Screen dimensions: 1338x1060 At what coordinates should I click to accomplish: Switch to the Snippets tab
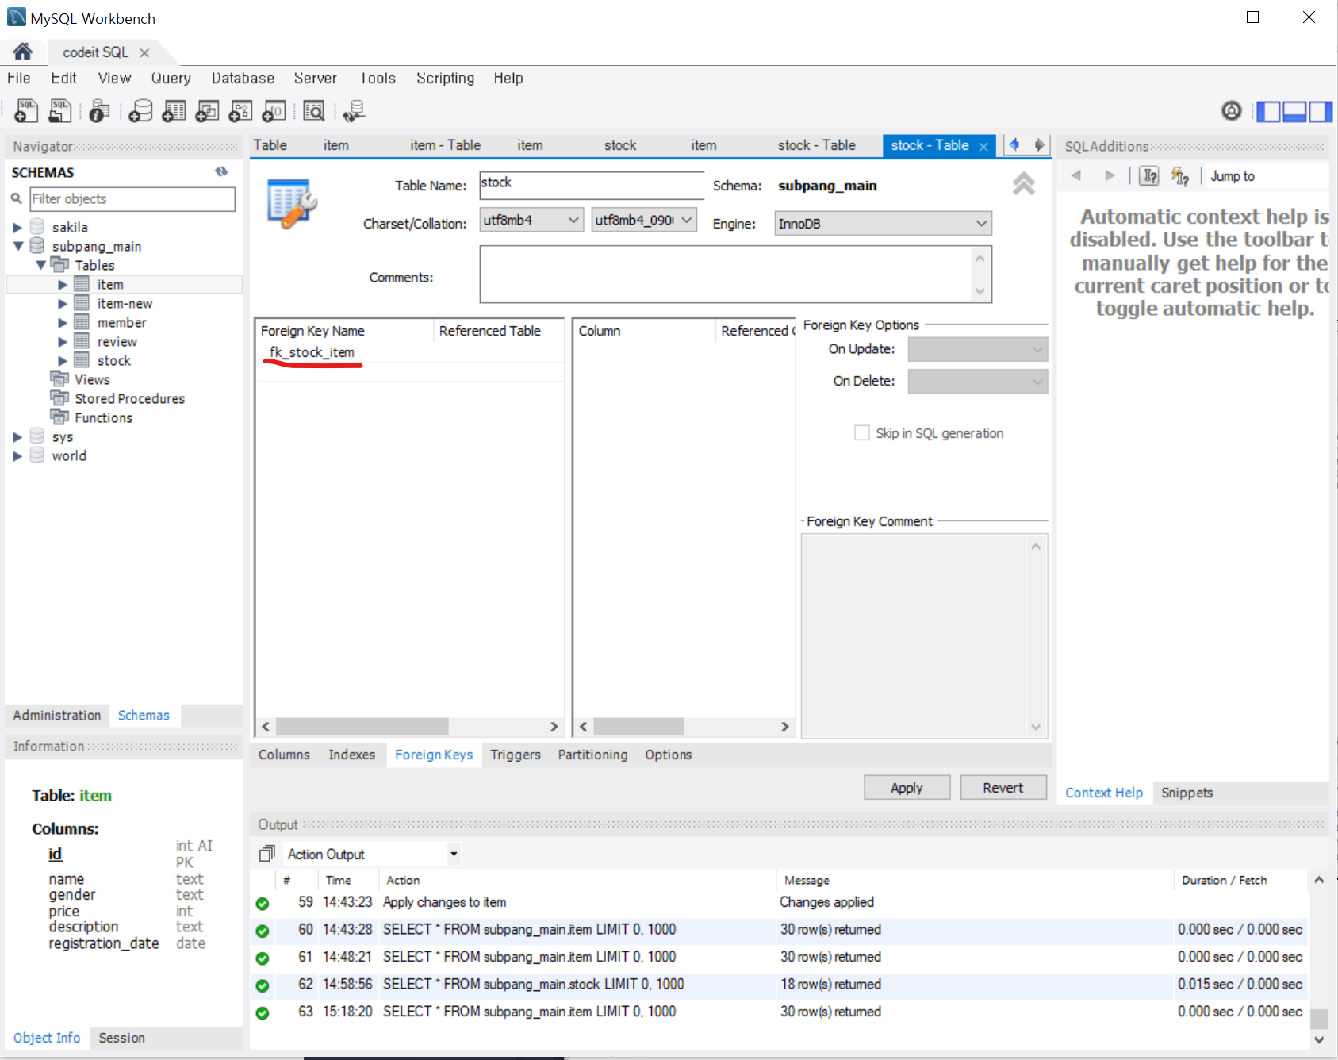1187,793
